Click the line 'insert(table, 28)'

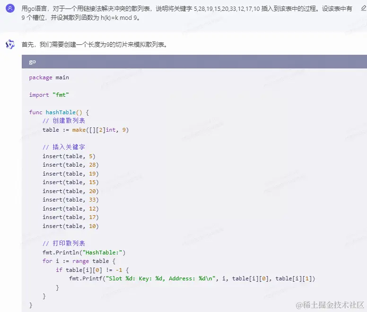coord(70,165)
